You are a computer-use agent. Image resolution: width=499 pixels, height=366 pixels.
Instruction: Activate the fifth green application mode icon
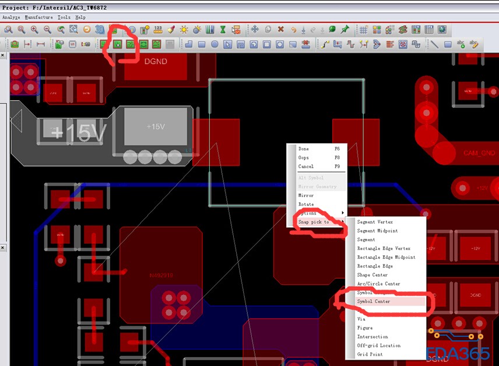coord(157,44)
